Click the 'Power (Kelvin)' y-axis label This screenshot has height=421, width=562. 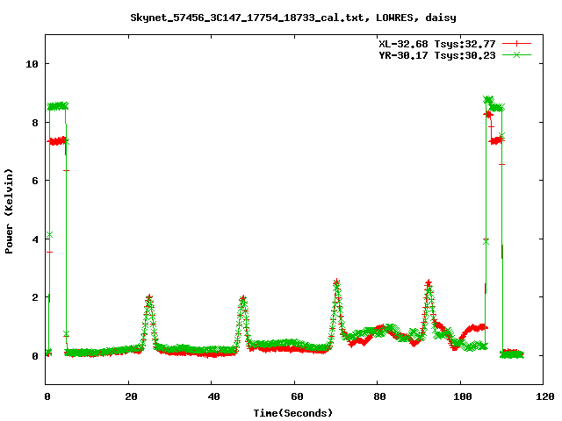point(9,211)
